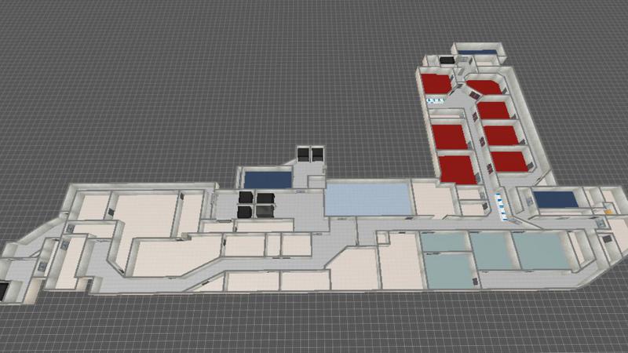Select the small black box atop the red wing
This screenshot has width=628, height=353.
447,60
